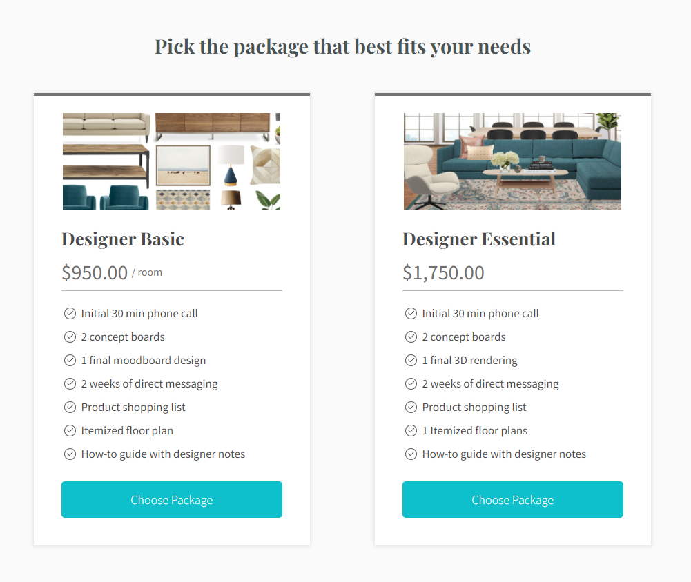The width and height of the screenshot is (691, 582).
Task: Click the $1,750.00 price
Action: (x=443, y=272)
